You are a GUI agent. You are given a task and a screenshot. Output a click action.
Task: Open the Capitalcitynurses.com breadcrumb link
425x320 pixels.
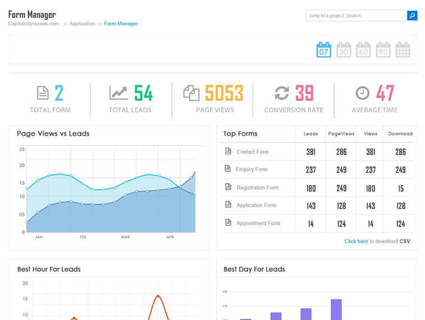point(34,24)
